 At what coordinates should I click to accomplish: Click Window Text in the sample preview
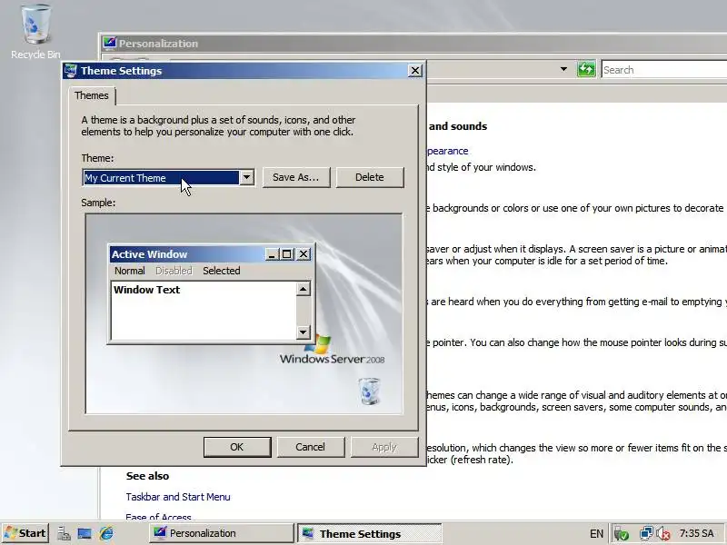click(x=146, y=290)
